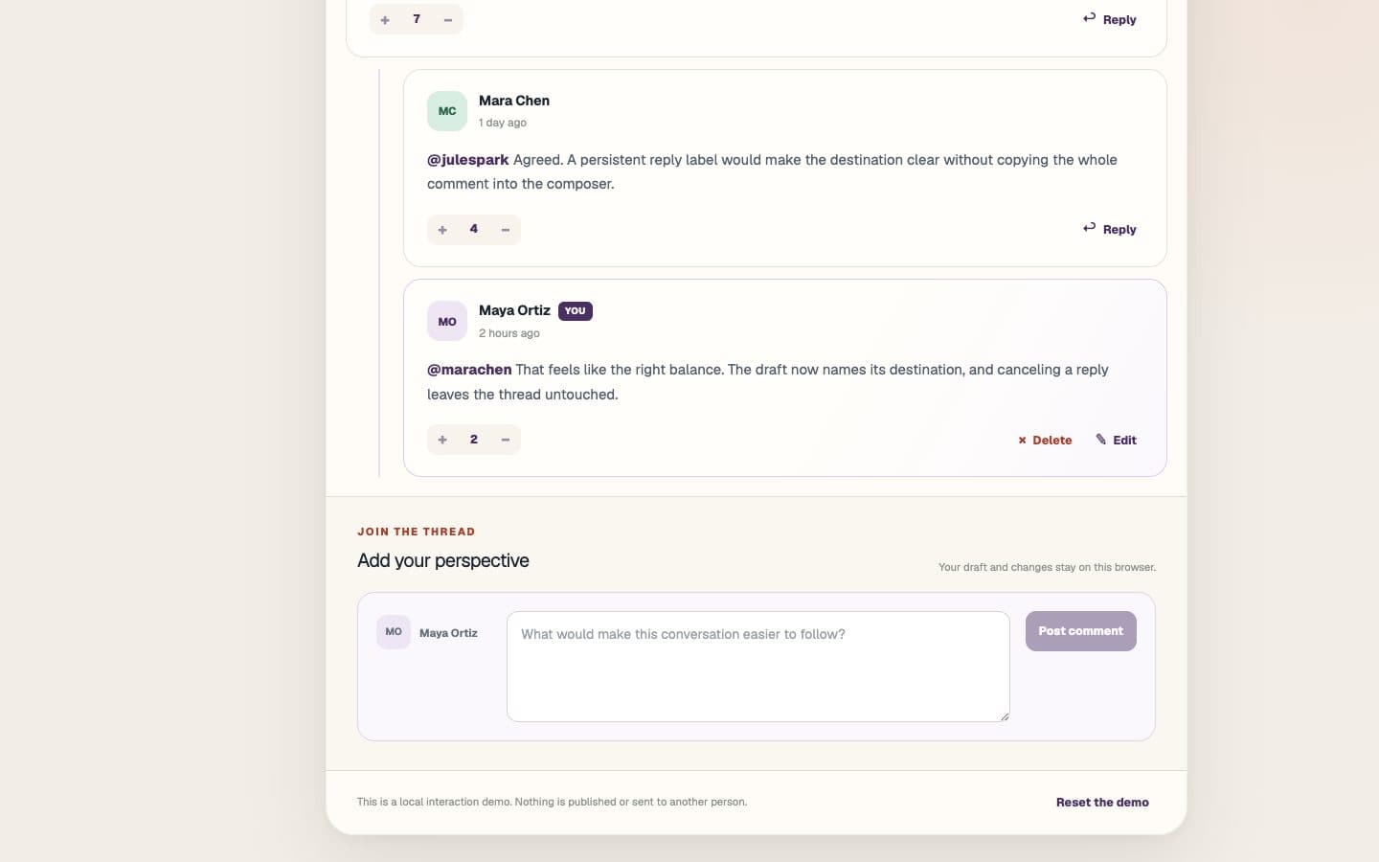Delete Maya Ortiz's comment

[1045, 440]
